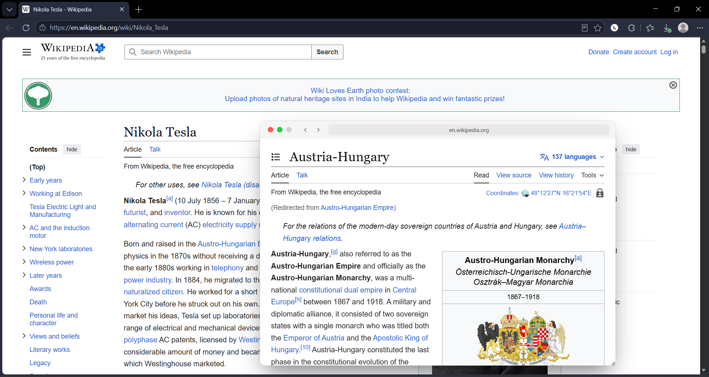Click the globe icon next to coordinates
Screen dimensions: 709x377
[525, 194]
